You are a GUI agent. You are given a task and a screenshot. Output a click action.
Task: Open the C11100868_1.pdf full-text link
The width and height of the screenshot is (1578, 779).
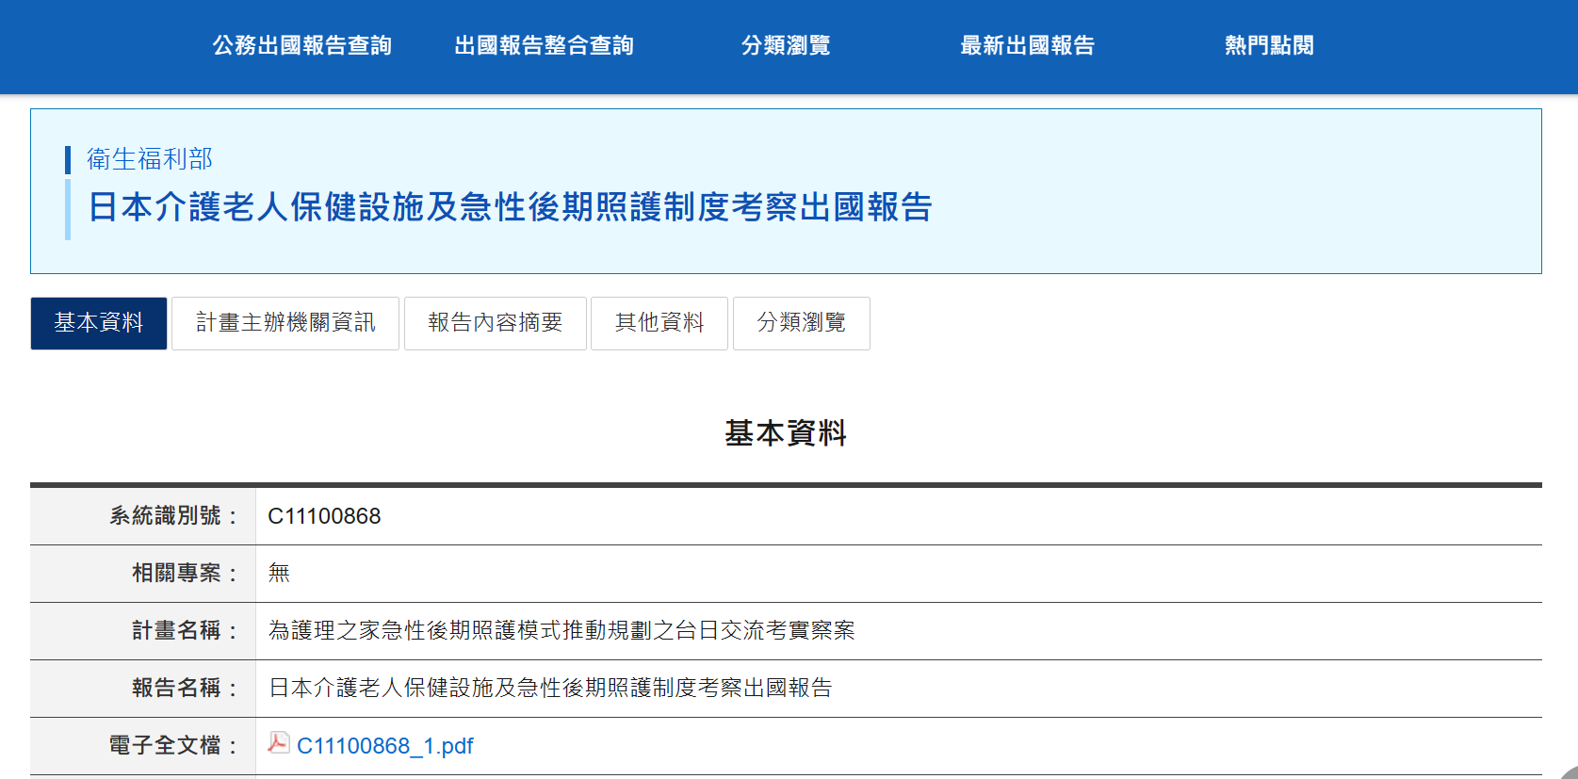384,746
